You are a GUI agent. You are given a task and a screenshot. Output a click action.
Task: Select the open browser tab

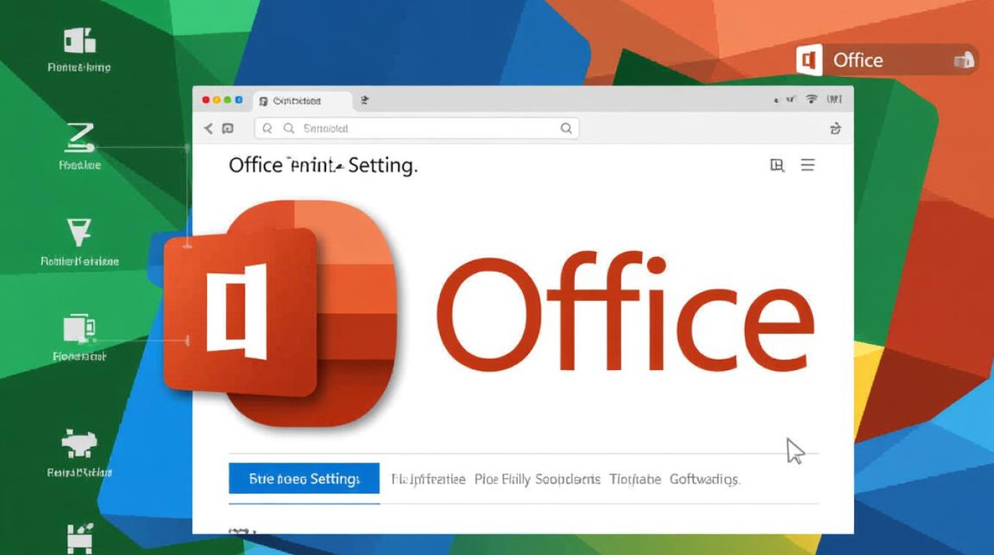pyautogui.click(x=302, y=101)
